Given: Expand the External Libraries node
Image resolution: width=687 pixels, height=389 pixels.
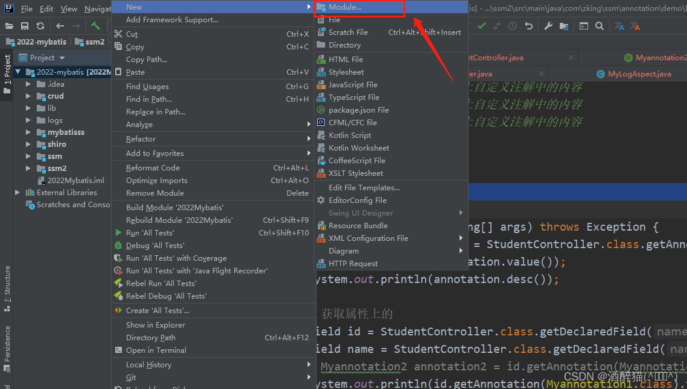Looking at the screenshot, I should point(17,192).
